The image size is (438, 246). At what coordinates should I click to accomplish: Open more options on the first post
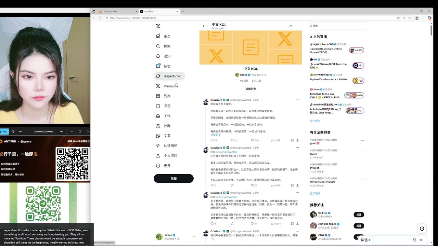pos(297,100)
